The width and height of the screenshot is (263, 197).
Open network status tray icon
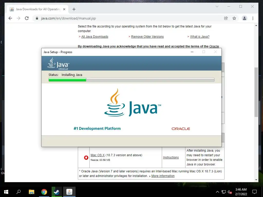point(224,192)
